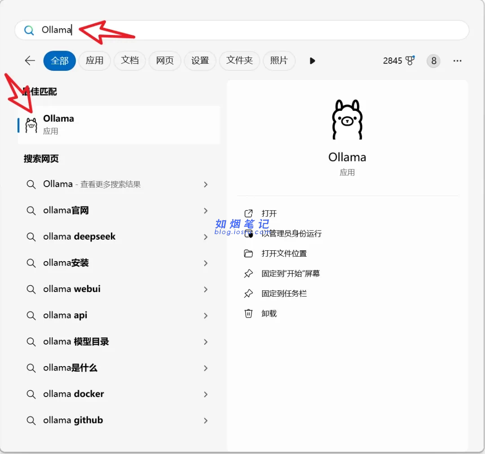Expand chevron next to ollama 模型目录
485x454 pixels.
[x=206, y=342]
